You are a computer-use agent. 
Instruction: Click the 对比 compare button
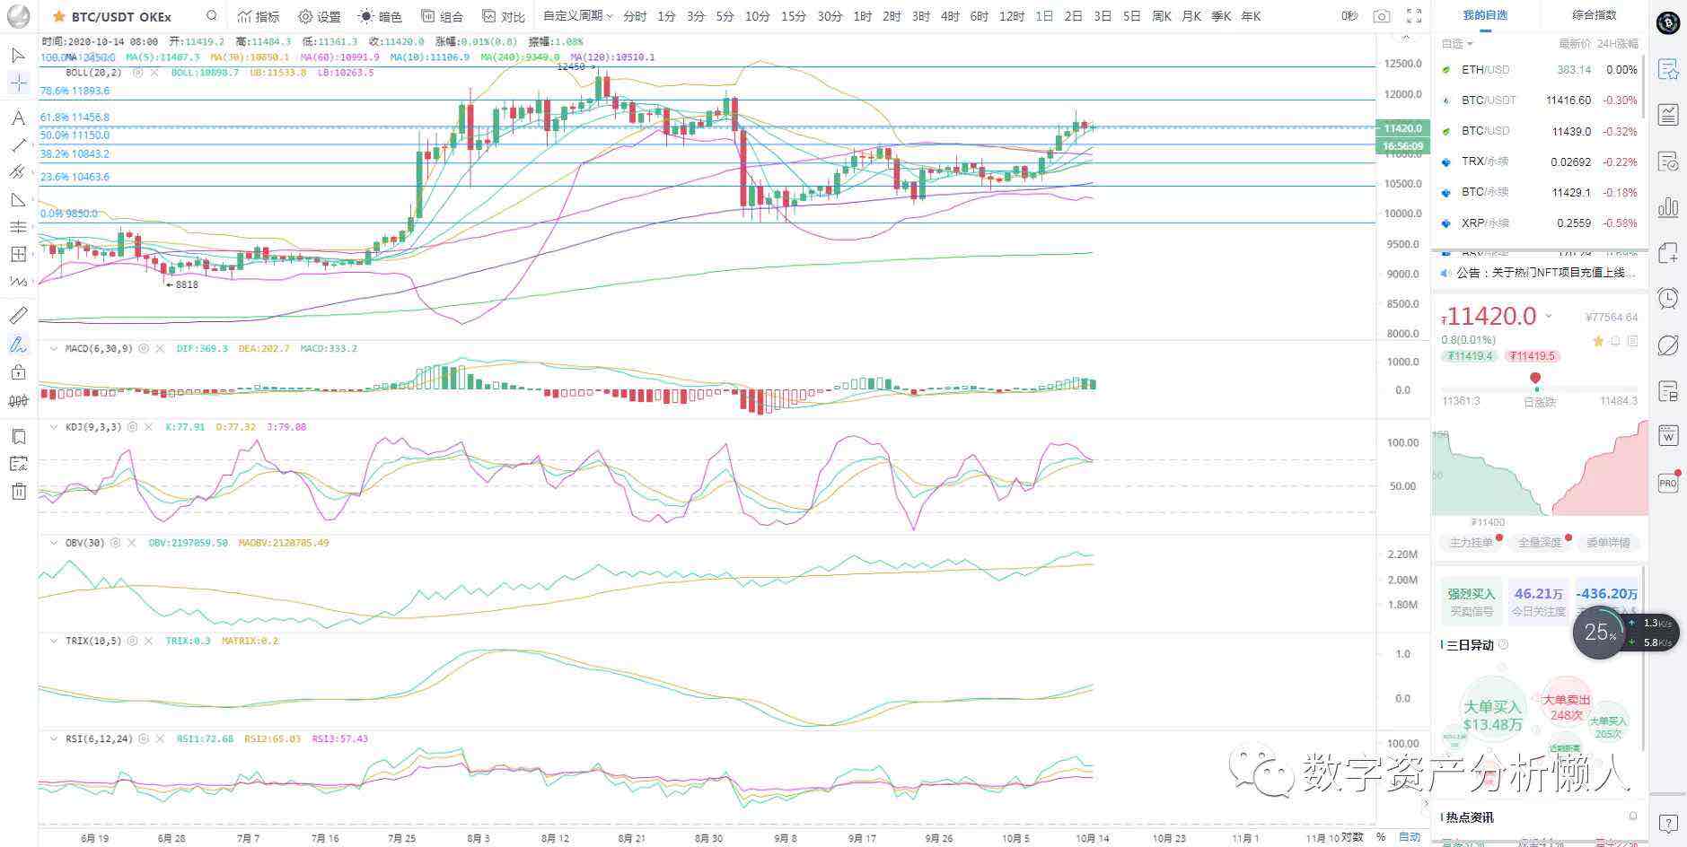click(x=503, y=16)
